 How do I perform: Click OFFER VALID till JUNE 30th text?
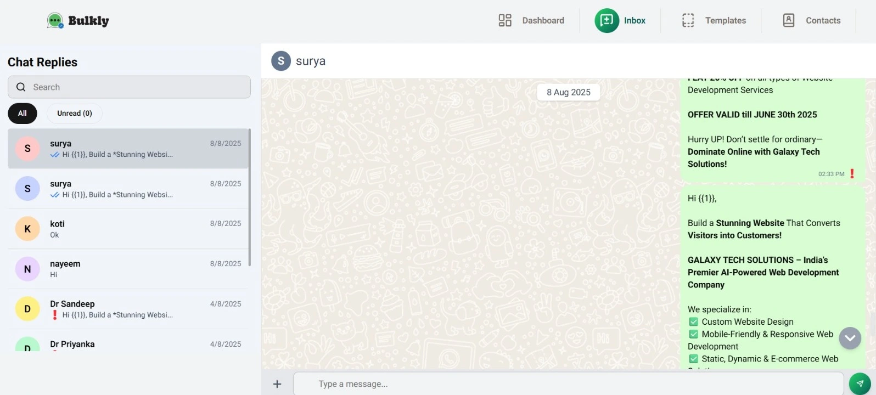tap(752, 115)
